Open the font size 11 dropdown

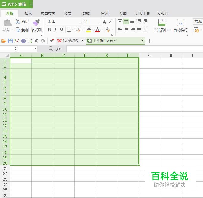[x=99, y=22]
